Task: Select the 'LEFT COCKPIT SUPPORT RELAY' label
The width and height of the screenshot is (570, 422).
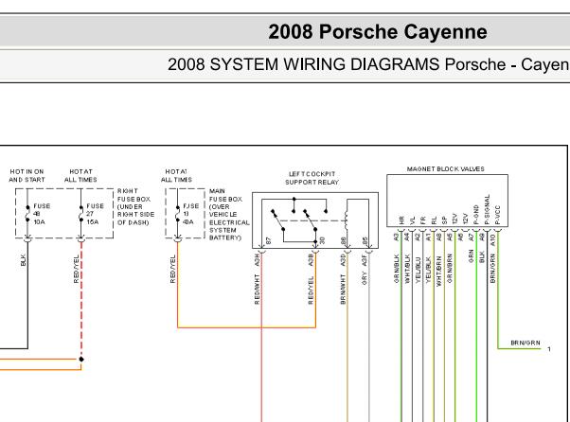Action: pyautogui.click(x=312, y=178)
